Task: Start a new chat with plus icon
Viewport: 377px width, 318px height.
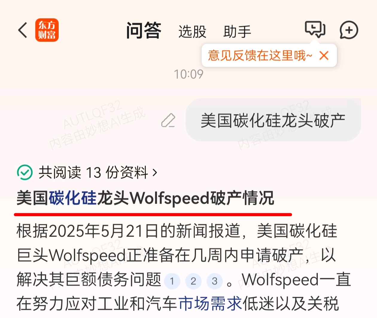Action: point(349,30)
